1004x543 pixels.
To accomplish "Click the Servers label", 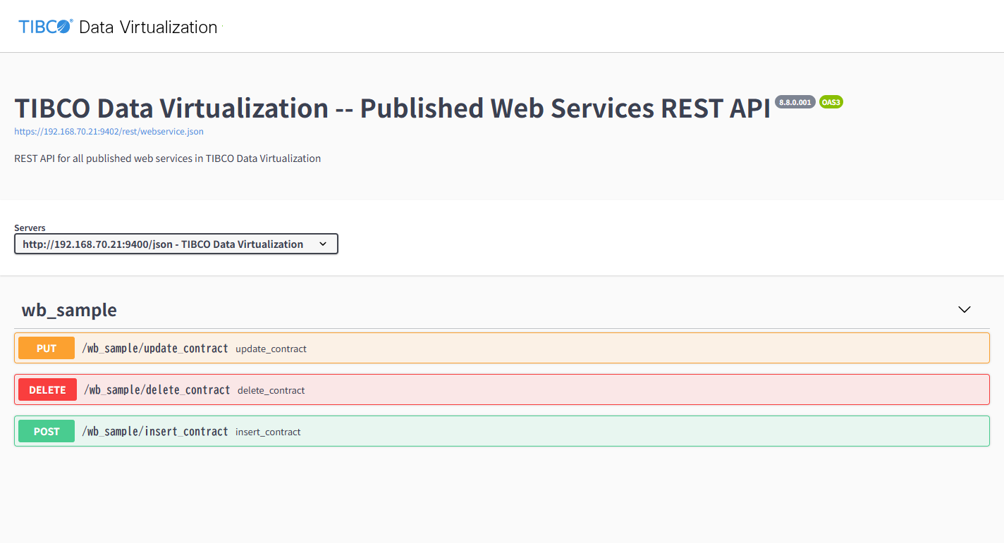I will pos(30,227).
